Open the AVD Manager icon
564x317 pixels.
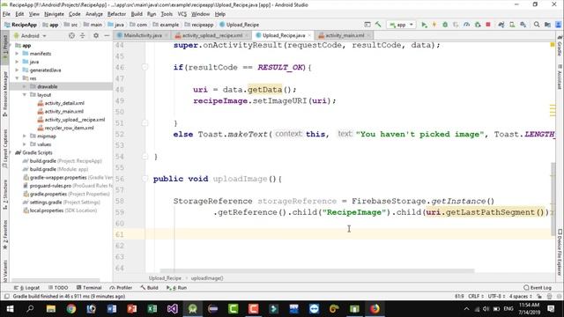click(x=512, y=25)
